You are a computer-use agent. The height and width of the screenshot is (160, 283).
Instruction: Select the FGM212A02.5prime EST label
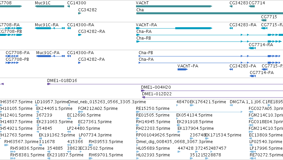(98, 109)
